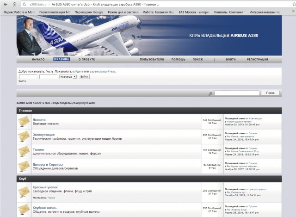The width and height of the screenshot is (296, 217).
Task: Click the forum breadcrumb title link
Action: click(56, 103)
